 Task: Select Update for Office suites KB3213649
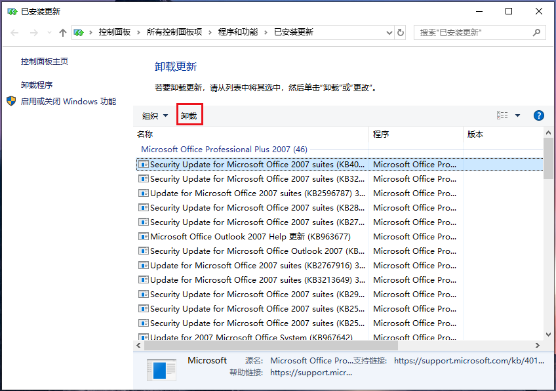[340, 280]
